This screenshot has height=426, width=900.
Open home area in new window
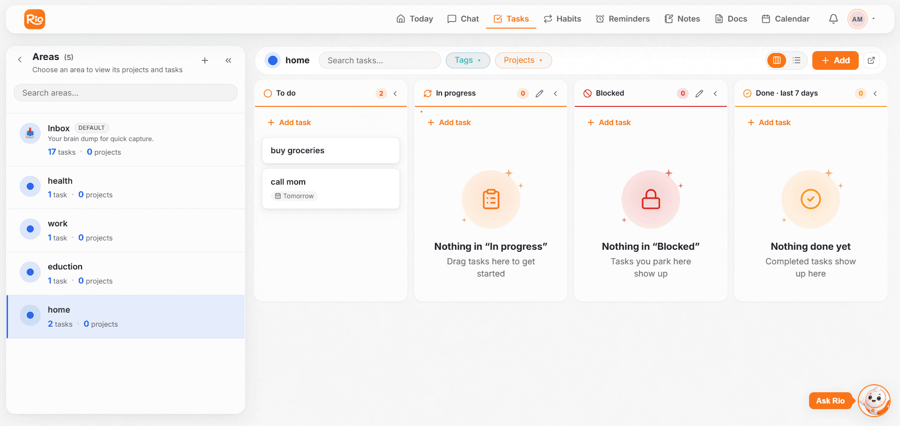pos(871,60)
